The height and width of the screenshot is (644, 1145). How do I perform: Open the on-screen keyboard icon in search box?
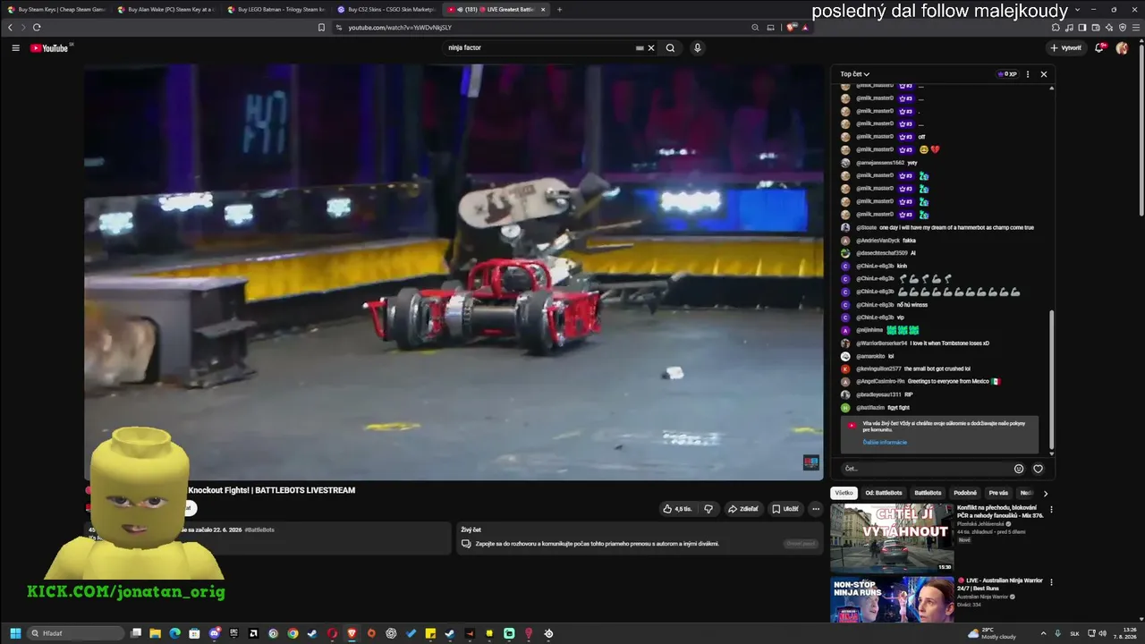(x=640, y=48)
